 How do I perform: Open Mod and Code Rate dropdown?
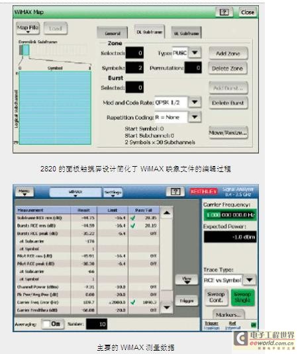tap(195, 103)
